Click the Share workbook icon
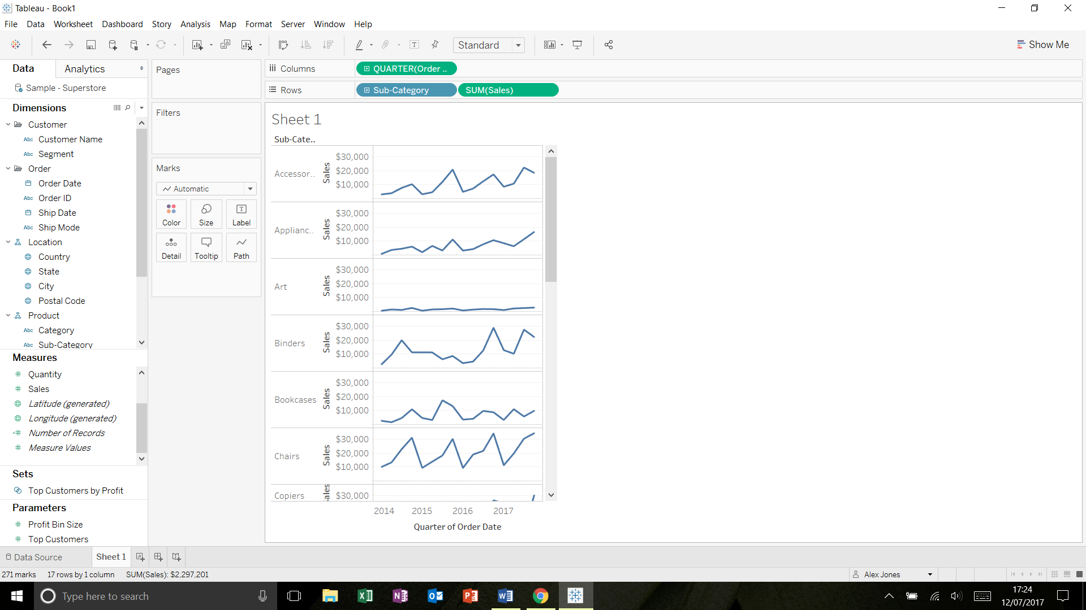This screenshot has width=1086, height=610. 609,45
